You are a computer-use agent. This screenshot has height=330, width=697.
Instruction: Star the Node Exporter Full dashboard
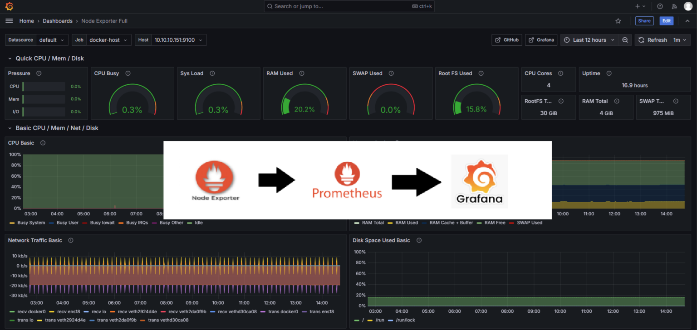click(x=618, y=20)
